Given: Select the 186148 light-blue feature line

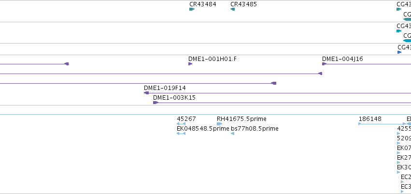Looking at the screenshot, I should [x=382, y=124].
